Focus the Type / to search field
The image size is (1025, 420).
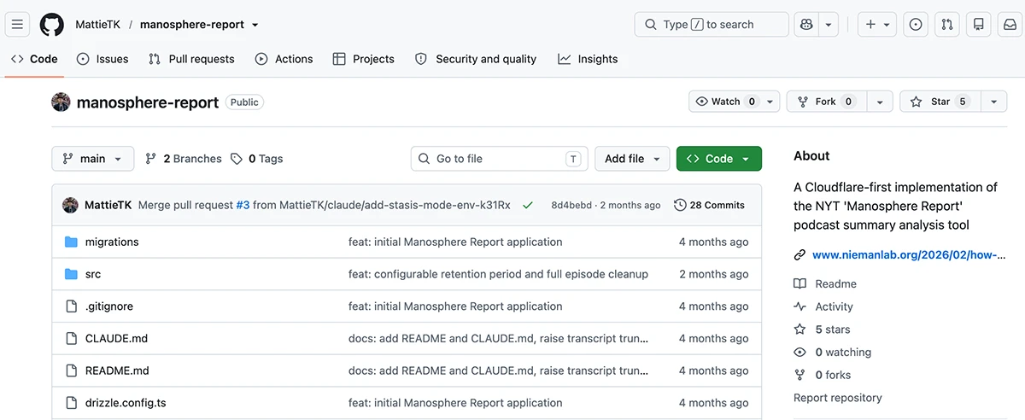point(712,25)
